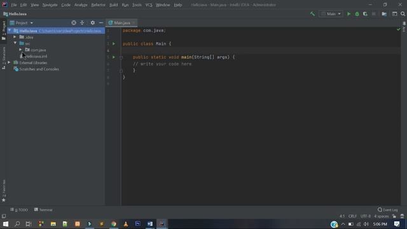The width and height of the screenshot is (407, 229).
Task: Open Windows Start menu
Action: pos(6,224)
